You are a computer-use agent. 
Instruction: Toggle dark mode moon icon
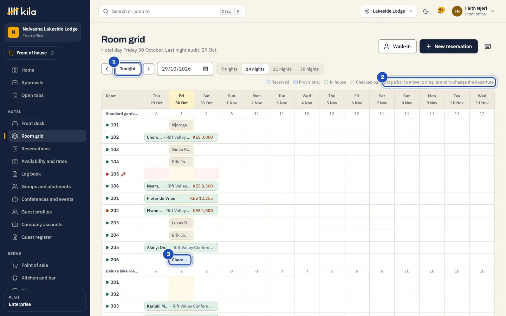pyautogui.click(x=426, y=11)
